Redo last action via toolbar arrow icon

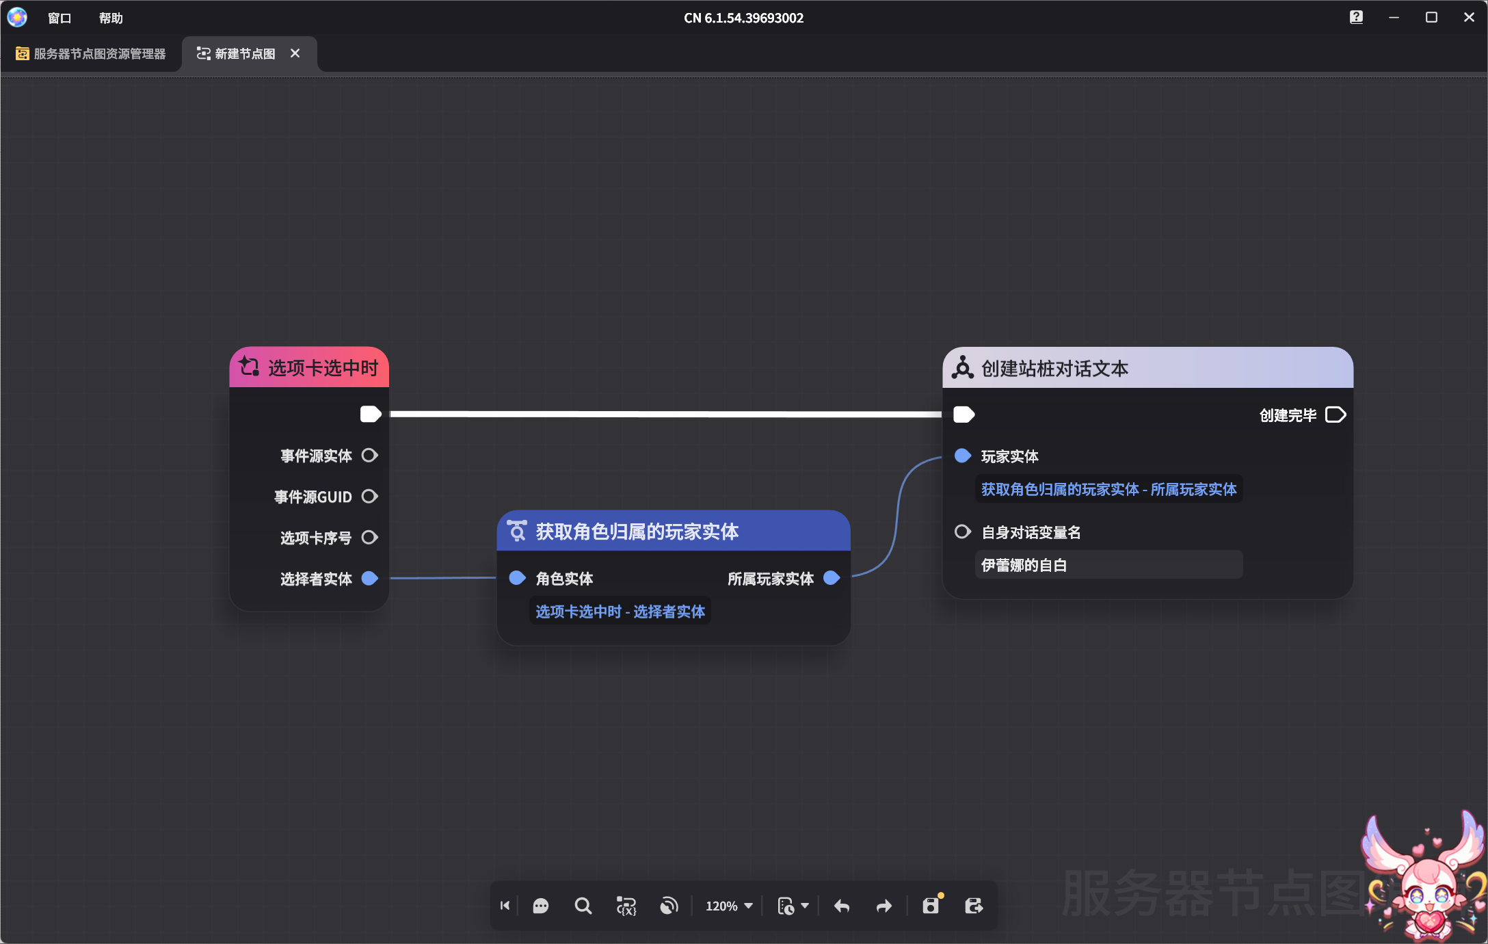point(883,906)
